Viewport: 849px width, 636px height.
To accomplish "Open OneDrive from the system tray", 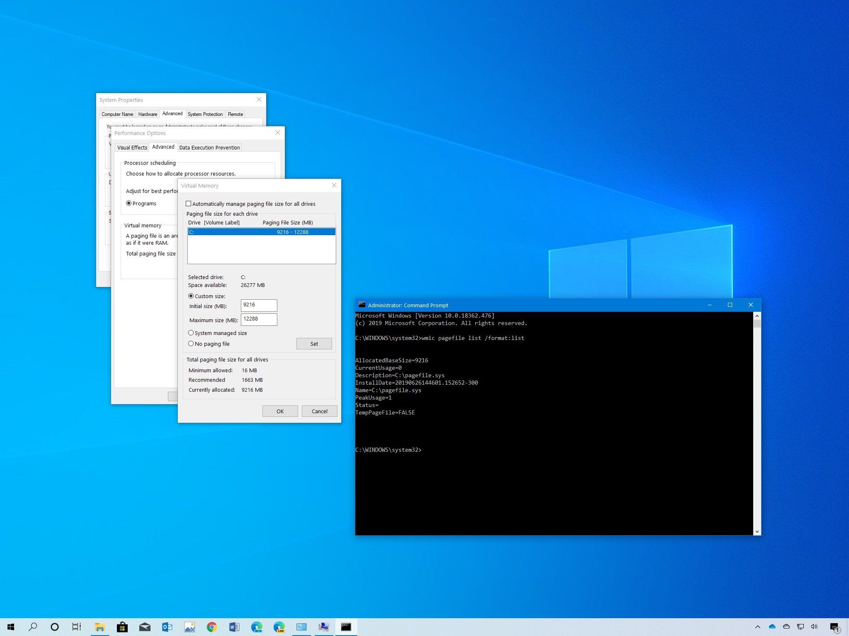I will click(x=772, y=627).
